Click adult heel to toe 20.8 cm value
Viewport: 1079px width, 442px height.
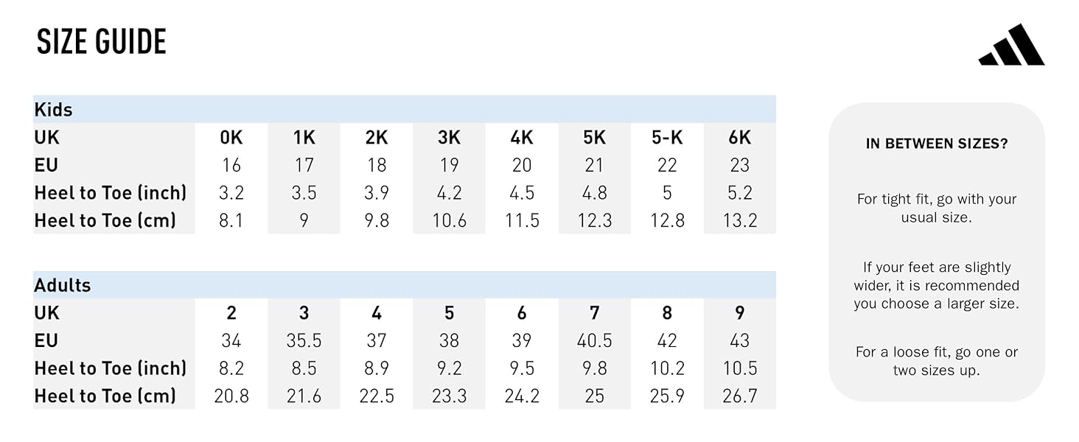pos(231,396)
